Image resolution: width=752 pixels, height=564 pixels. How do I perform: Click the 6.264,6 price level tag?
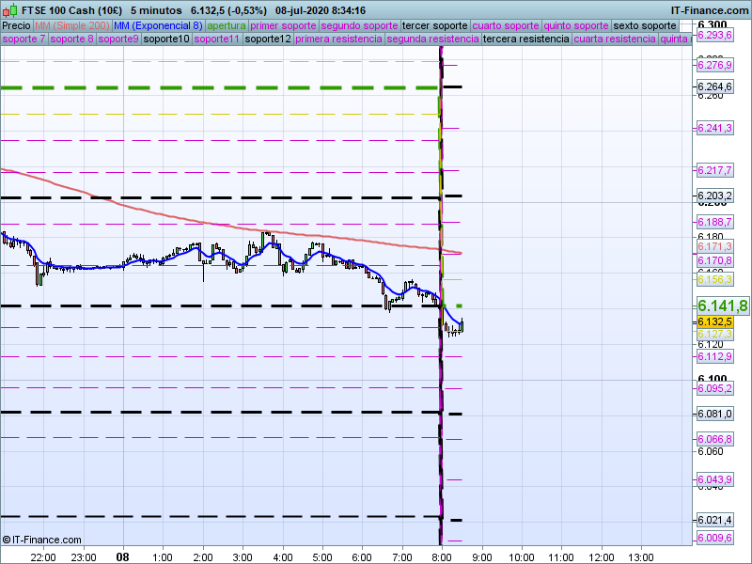coord(714,87)
